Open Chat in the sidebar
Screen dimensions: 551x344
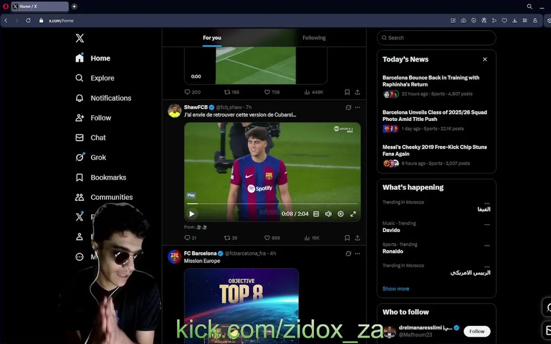91,138
